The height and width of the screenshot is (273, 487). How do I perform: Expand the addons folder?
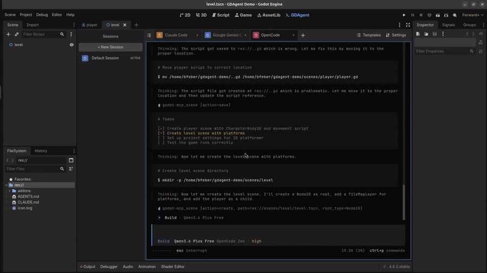9,190
